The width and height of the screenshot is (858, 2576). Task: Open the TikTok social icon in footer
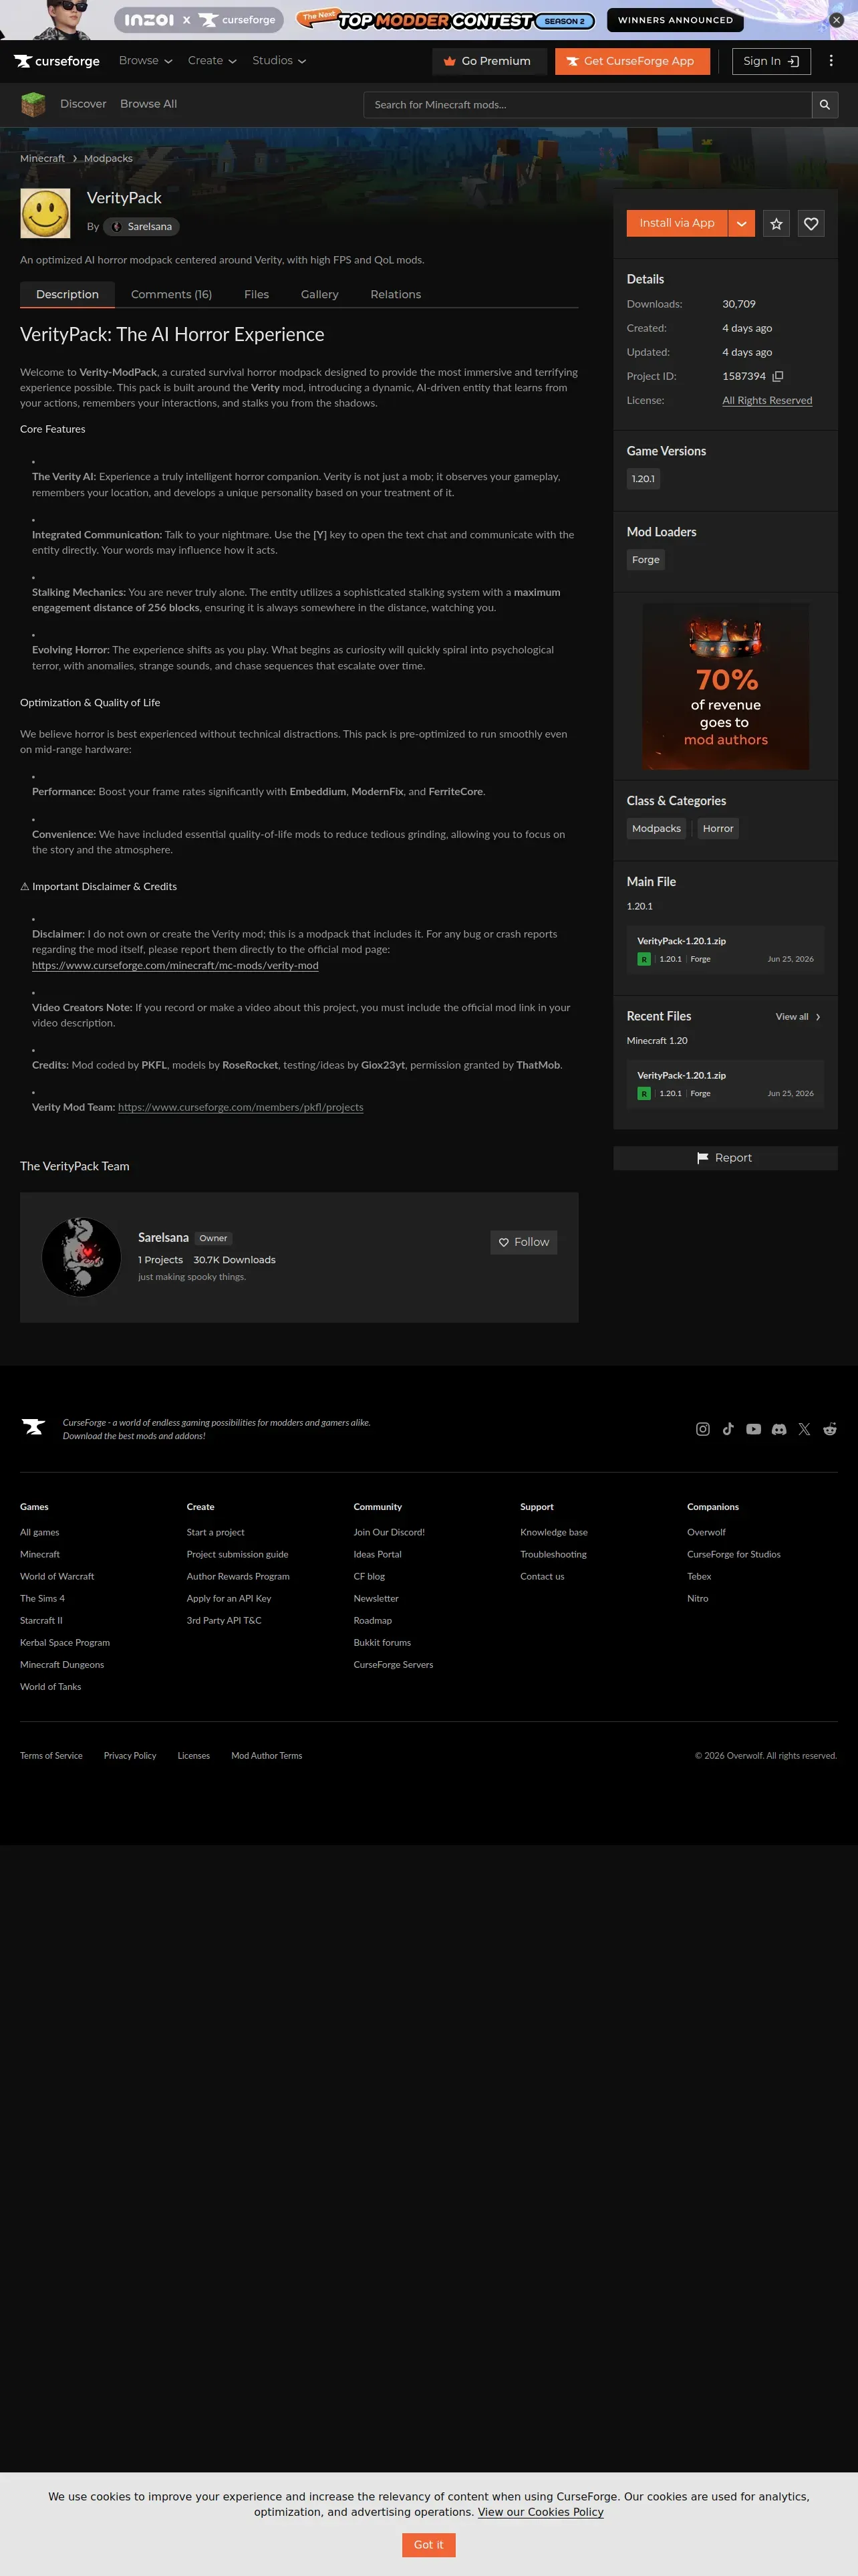coord(728,1429)
